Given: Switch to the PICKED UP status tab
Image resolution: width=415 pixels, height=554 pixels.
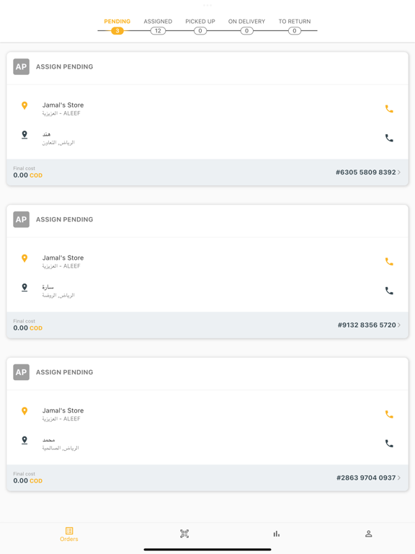Looking at the screenshot, I should 200,21.
